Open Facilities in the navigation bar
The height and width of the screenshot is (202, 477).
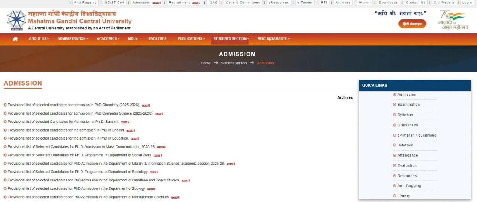158,39
